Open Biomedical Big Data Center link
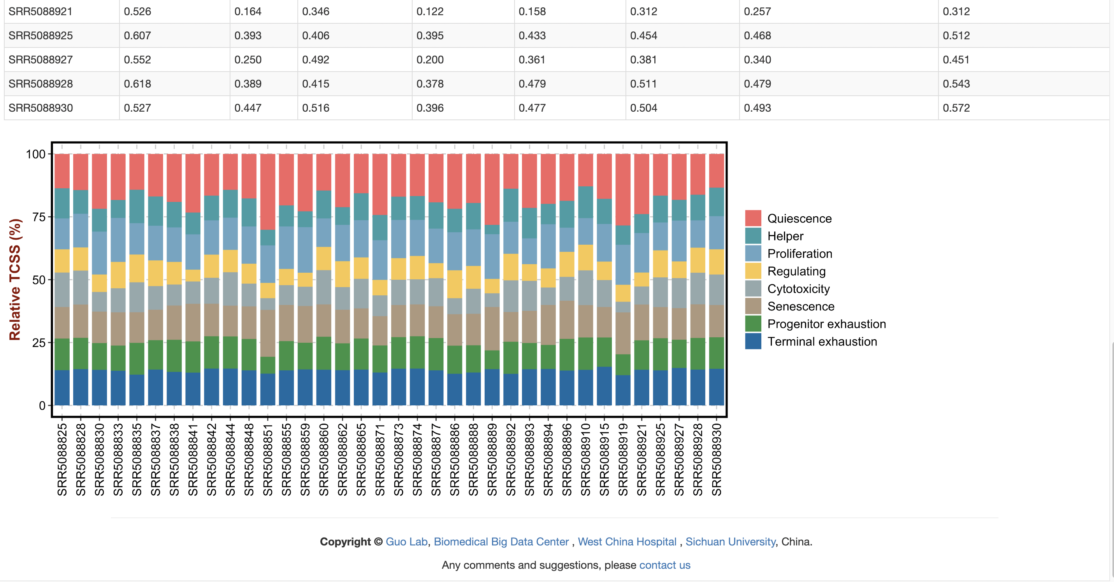Image resolution: width=1114 pixels, height=582 pixels. coord(501,542)
